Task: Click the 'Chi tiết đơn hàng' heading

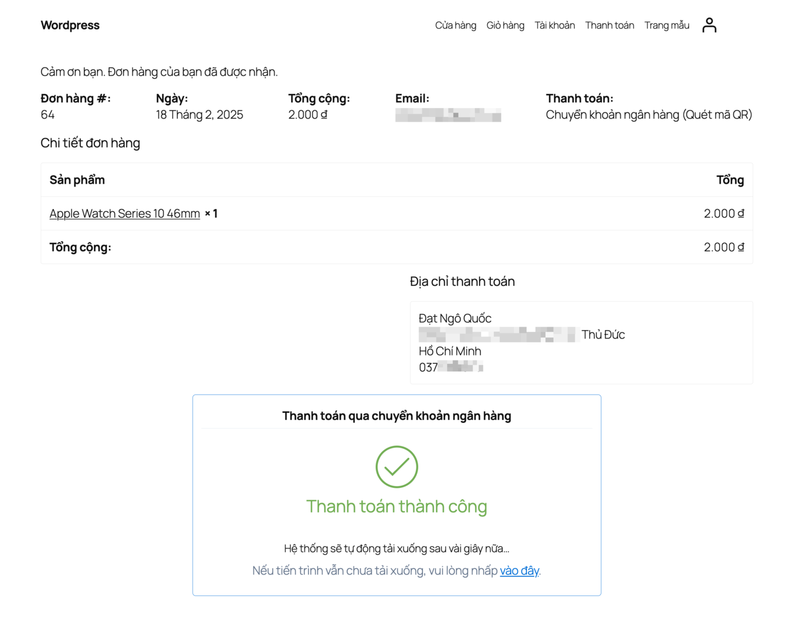Action: click(90, 143)
